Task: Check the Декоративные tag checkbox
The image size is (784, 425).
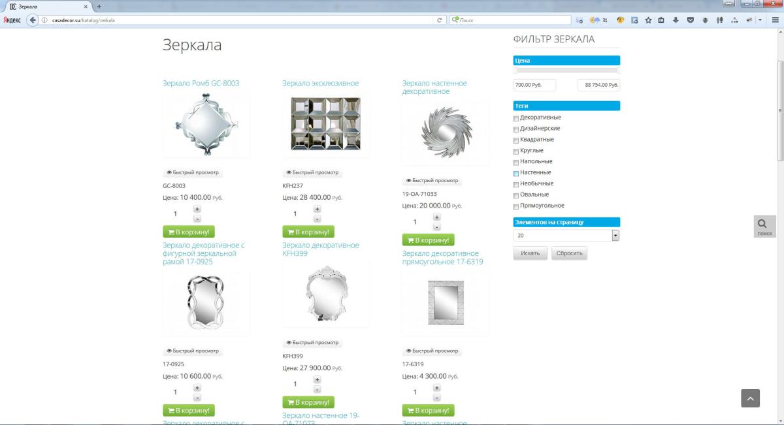Action: [x=516, y=118]
